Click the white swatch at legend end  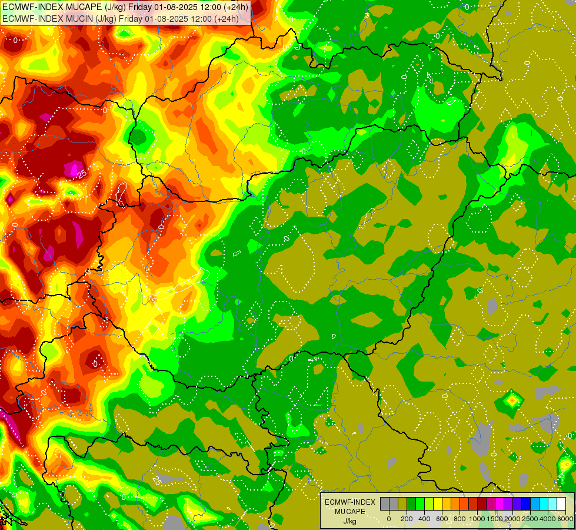[562, 503]
